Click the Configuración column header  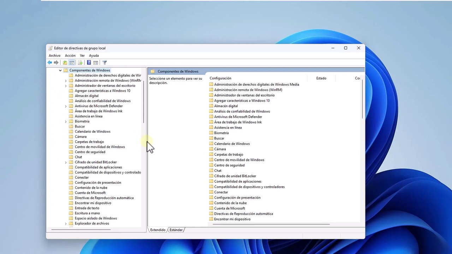220,78
